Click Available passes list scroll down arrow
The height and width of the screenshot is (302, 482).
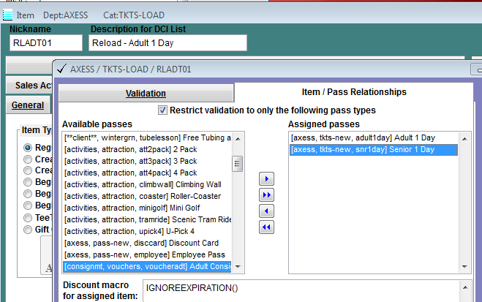238,267
